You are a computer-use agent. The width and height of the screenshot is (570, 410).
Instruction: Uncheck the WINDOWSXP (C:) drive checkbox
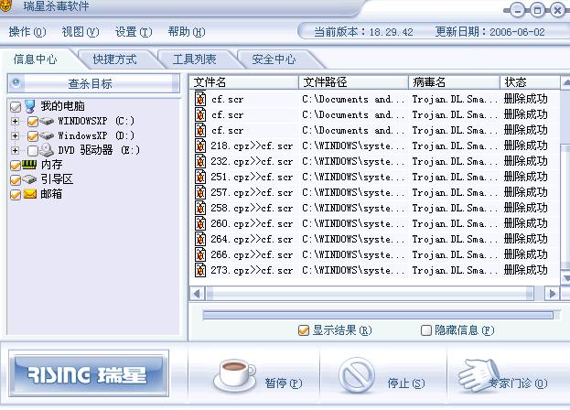pyautogui.click(x=33, y=122)
